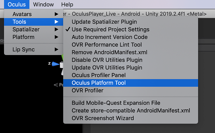Select Build Mobile-Quest Expansion File
The width and height of the screenshot is (215, 133).
[116, 103]
